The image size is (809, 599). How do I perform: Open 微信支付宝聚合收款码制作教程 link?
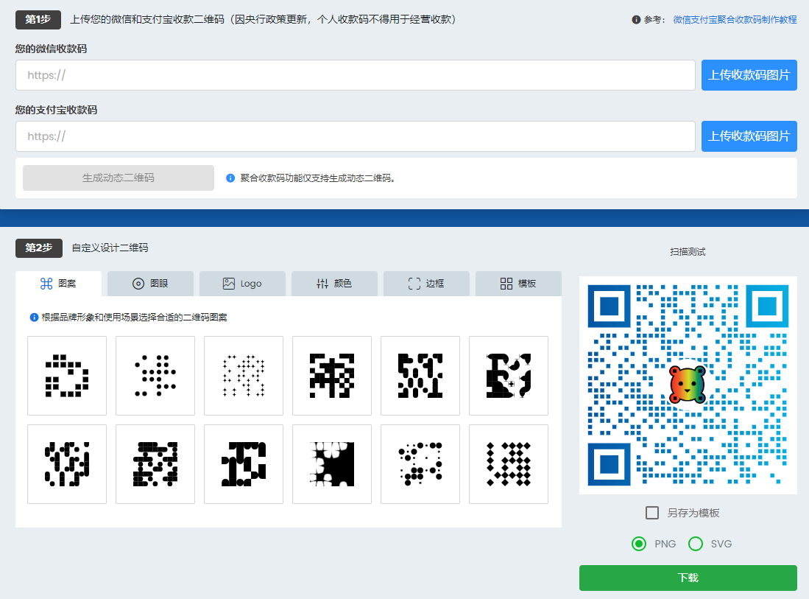(735, 20)
